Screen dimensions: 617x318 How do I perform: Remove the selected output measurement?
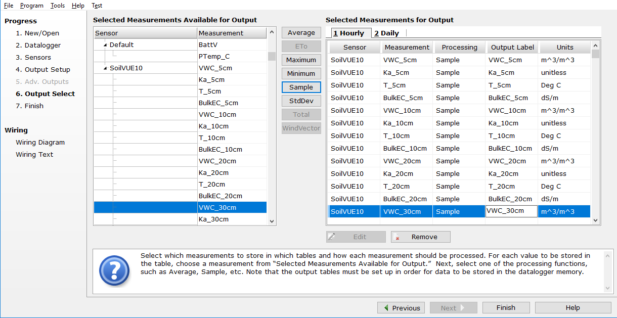click(x=420, y=237)
